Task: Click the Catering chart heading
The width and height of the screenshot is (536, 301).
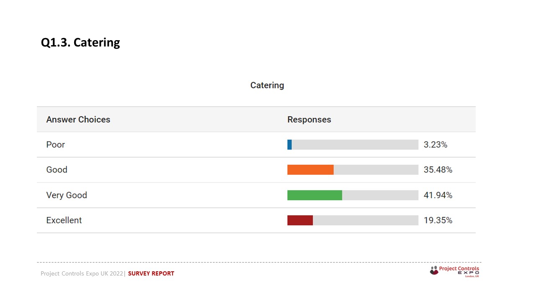Action: coord(267,85)
